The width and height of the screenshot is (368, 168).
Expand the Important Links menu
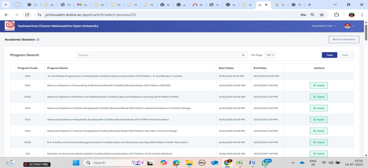point(324,26)
